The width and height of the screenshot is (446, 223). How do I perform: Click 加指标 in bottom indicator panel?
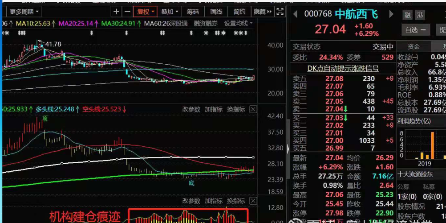[214, 200]
